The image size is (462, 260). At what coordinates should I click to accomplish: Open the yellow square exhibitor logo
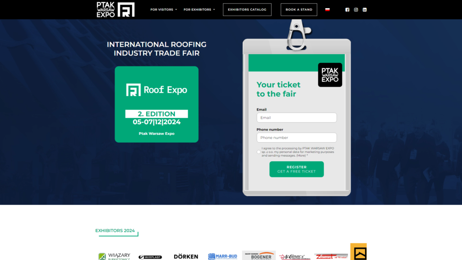359,252
